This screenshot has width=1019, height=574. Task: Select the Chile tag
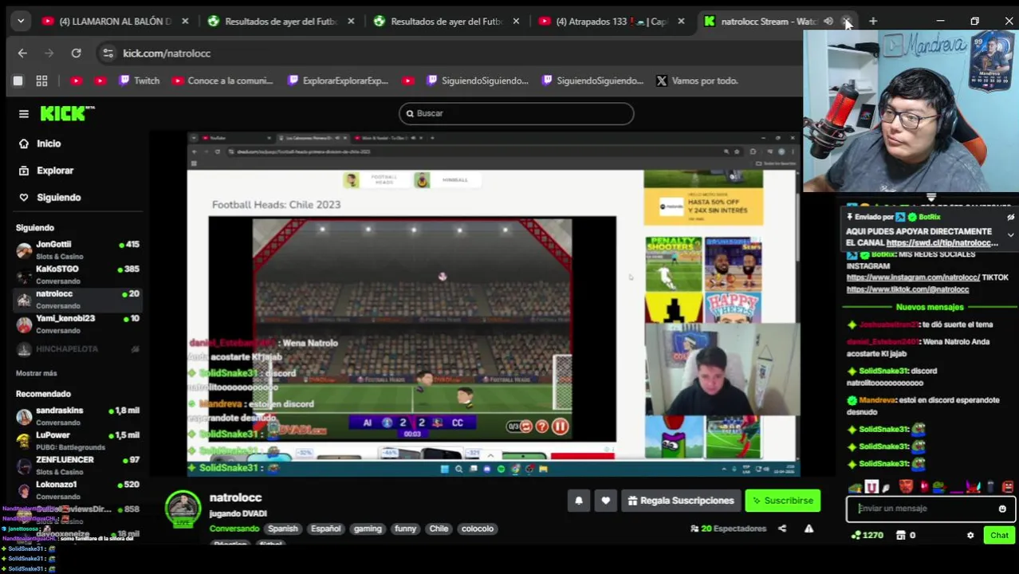click(439, 529)
